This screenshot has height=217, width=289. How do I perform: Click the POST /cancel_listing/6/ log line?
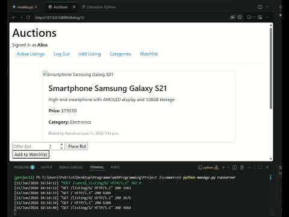point(78,183)
